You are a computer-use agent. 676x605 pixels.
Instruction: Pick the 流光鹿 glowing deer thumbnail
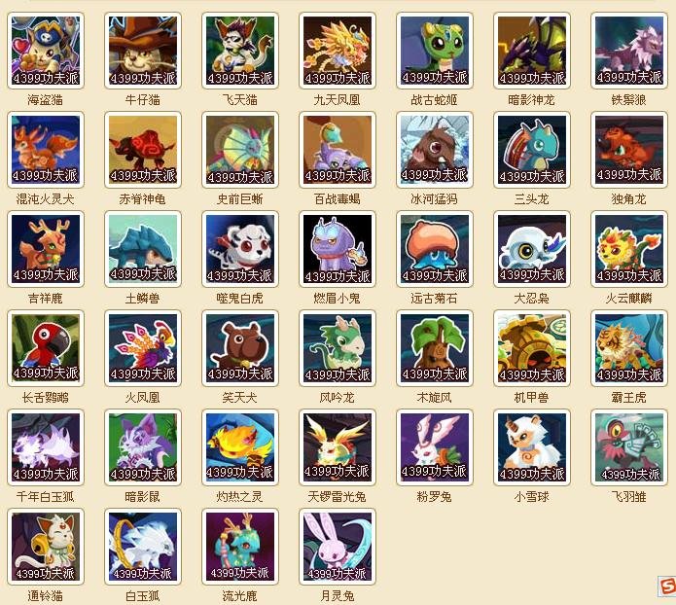[240, 547]
